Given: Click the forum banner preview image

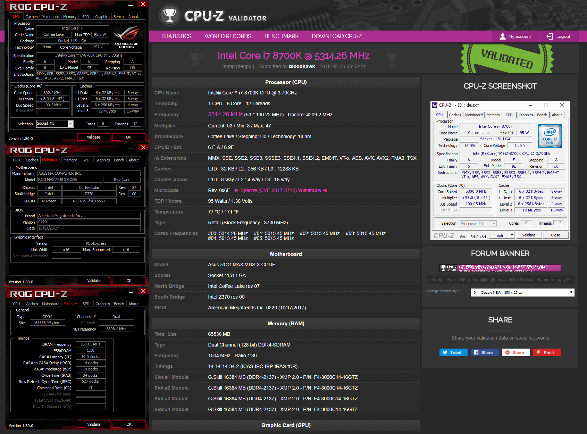Looking at the screenshot, I should (500, 268).
